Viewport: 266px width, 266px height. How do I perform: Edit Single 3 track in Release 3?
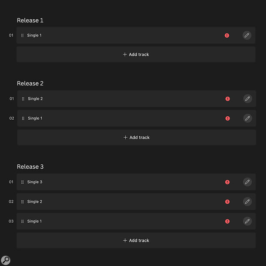tap(248, 182)
